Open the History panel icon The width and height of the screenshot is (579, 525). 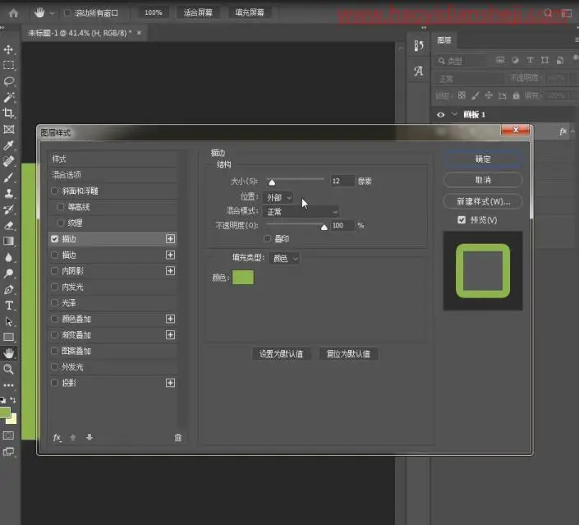(419, 46)
